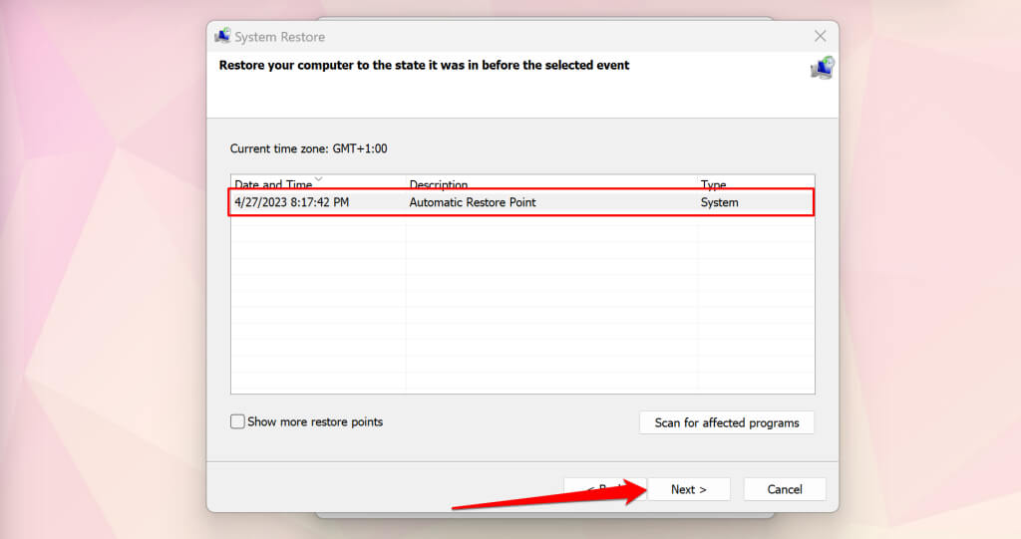Click the Automatic Restore Point description cell
The height and width of the screenshot is (539, 1021).
pos(473,202)
